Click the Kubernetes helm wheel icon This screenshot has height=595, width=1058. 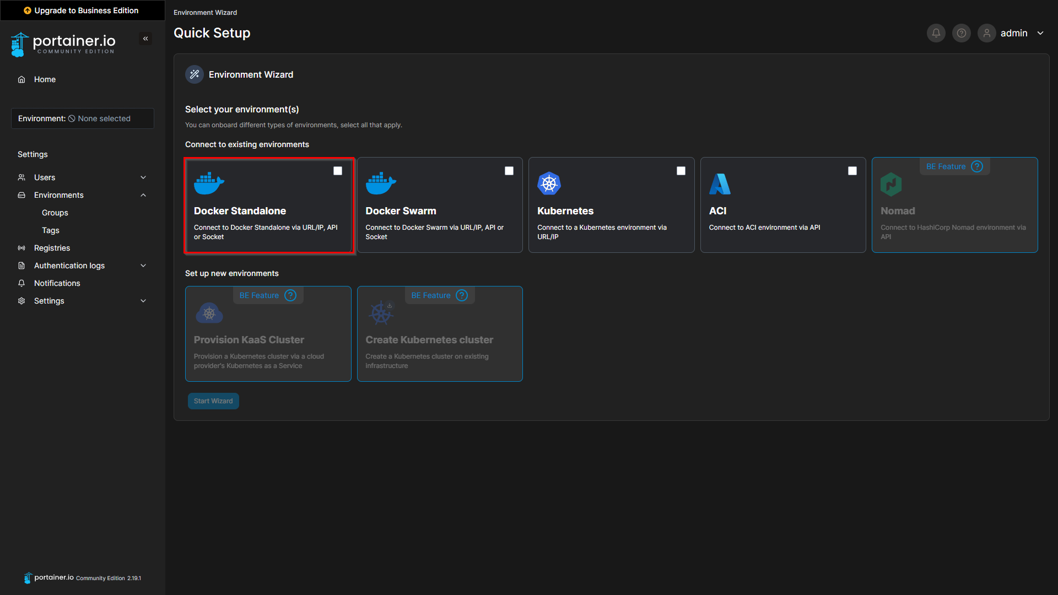[549, 183]
